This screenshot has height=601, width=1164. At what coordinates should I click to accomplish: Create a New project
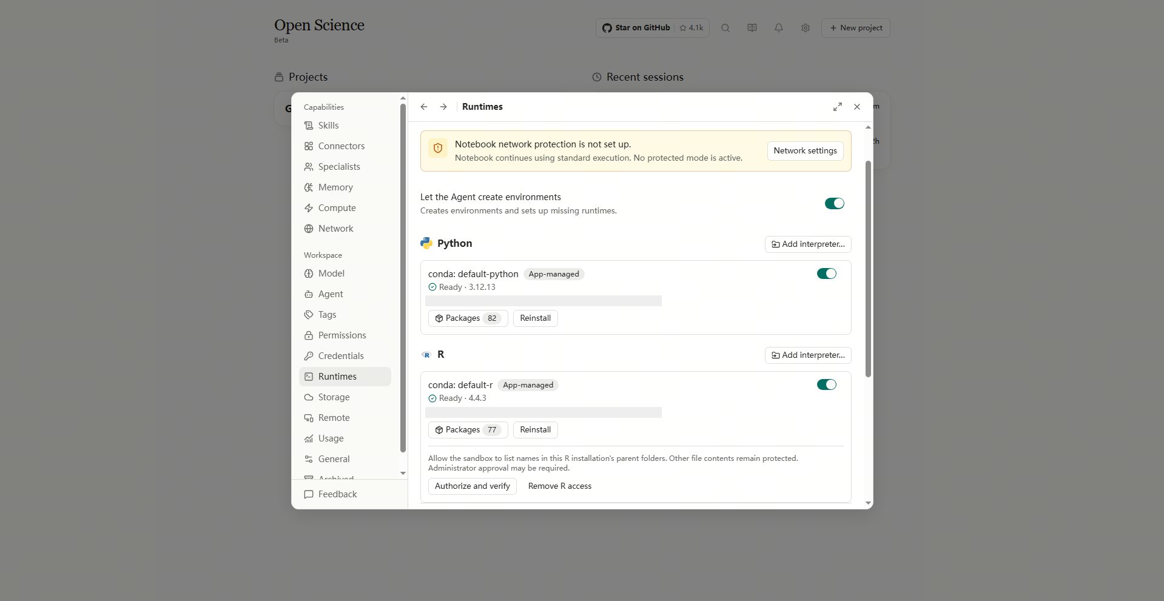(x=856, y=28)
